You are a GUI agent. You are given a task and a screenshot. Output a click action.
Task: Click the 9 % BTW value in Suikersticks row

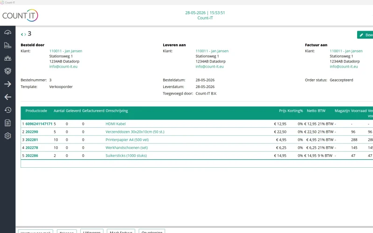tap(325, 156)
